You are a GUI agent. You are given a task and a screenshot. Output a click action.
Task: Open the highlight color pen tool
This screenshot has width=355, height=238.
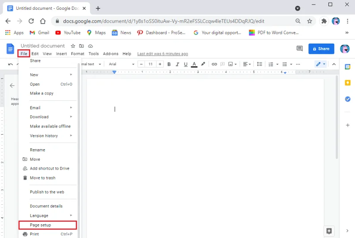(x=203, y=64)
